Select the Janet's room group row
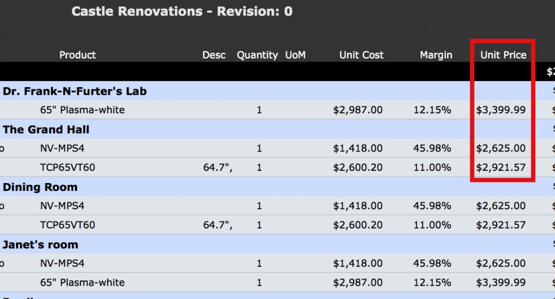555x299 pixels. [41, 245]
